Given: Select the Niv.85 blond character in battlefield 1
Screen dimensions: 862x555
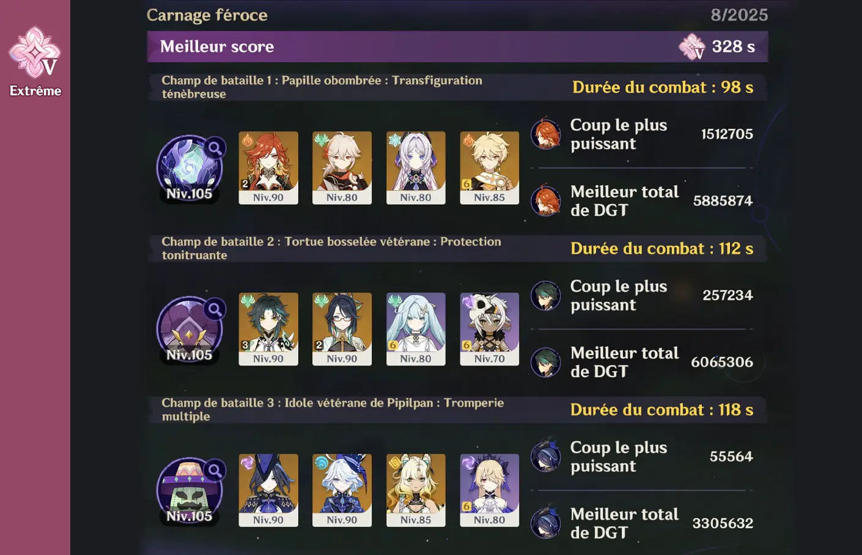Looking at the screenshot, I should click(489, 167).
